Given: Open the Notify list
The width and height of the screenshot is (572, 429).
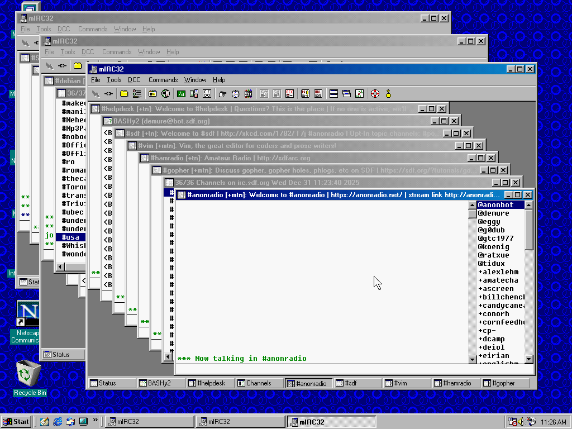Looking at the screenshot, I should click(x=306, y=94).
